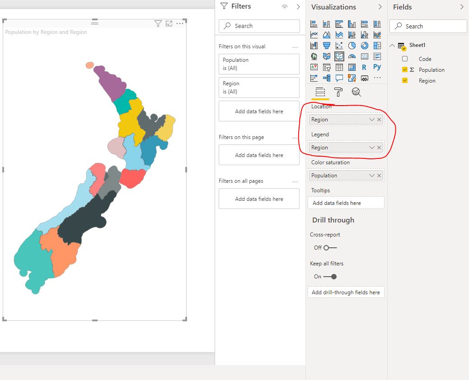Open More options on the map visual
This screenshot has height=380, width=469.
click(180, 23)
